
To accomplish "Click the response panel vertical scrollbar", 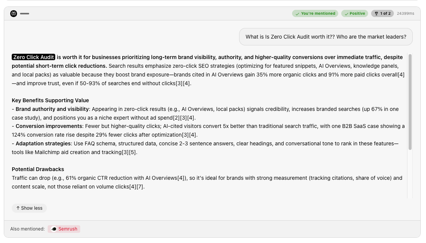I will coord(410,102).
